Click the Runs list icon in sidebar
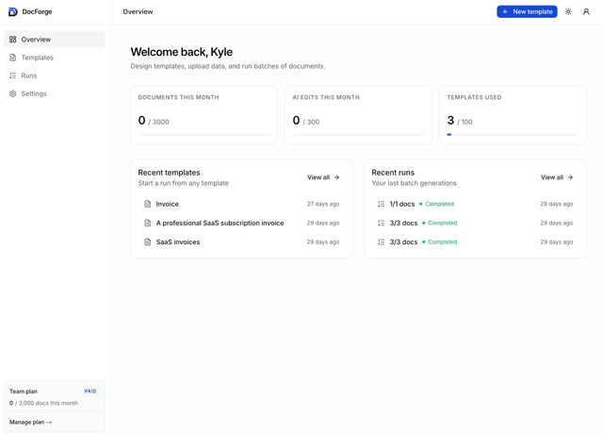The width and height of the screenshot is (603, 434). pos(12,75)
